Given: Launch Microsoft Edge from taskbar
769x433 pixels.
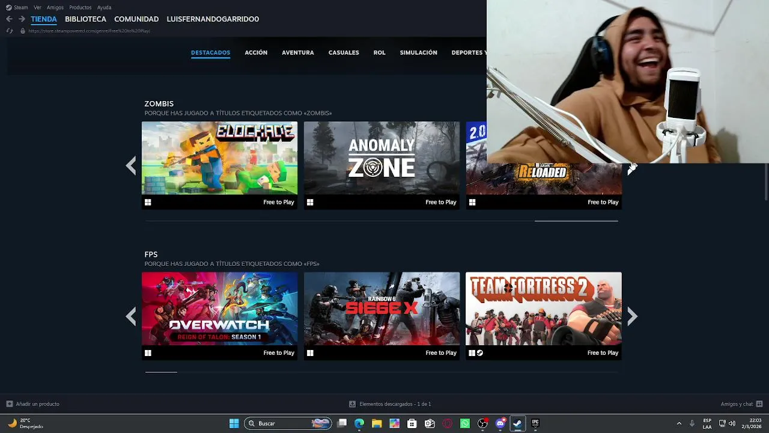Looking at the screenshot, I should pos(359,423).
